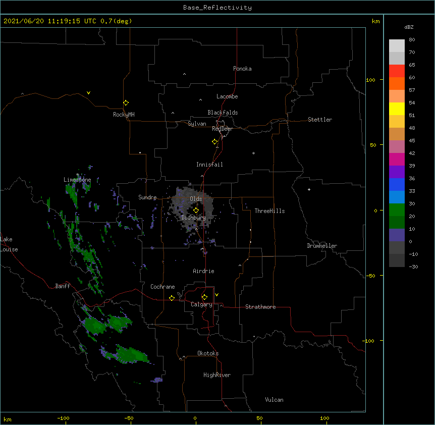Pick the vivid orange swatch below 60 dBZ

click(397, 83)
